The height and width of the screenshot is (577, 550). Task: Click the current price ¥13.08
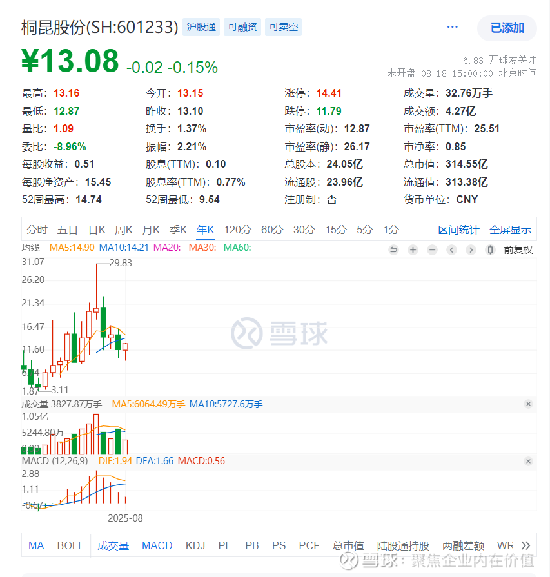[x=70, y=61]
